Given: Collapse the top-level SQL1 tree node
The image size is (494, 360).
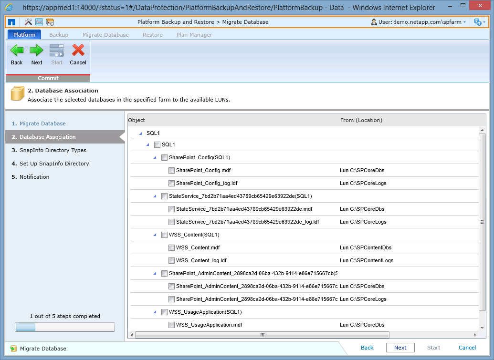Looking at the screenshot, I should (x=140, y=134).
